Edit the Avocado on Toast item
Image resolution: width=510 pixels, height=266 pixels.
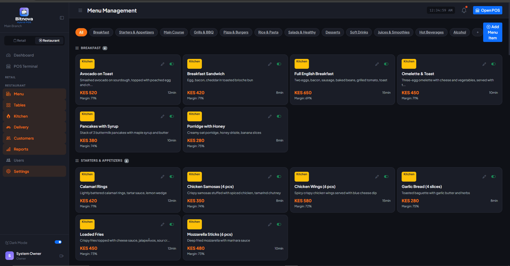163,64
